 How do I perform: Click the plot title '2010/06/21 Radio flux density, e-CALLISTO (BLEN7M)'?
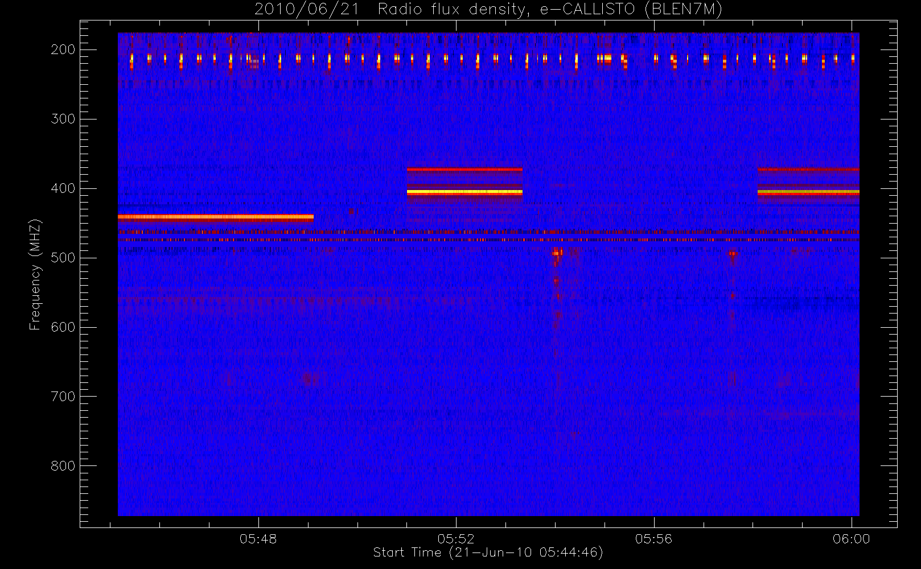(488, 9)
